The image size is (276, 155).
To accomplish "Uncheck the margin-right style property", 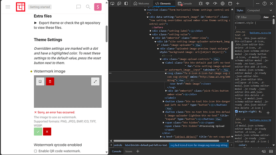I will click(236, 111).
